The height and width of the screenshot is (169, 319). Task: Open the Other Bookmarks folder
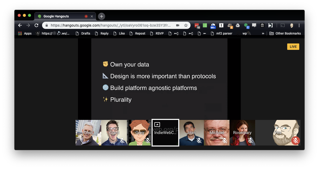(285, 33)
